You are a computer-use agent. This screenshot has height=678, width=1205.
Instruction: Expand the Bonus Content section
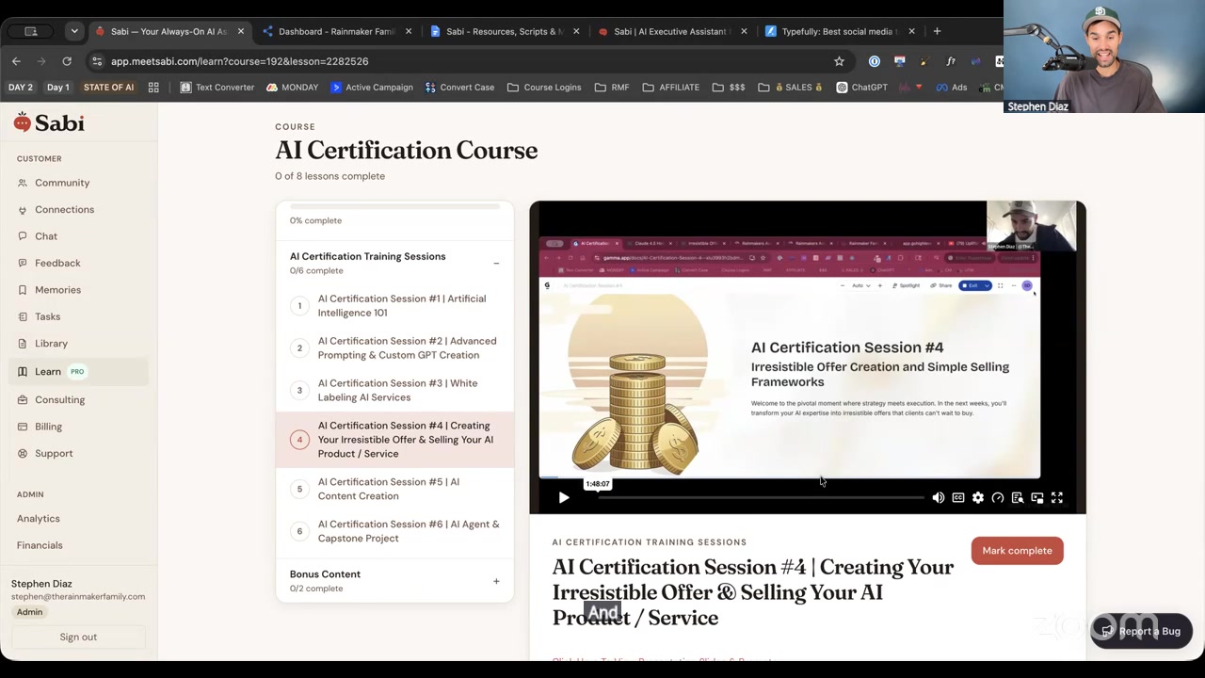[x=496, y=581]
